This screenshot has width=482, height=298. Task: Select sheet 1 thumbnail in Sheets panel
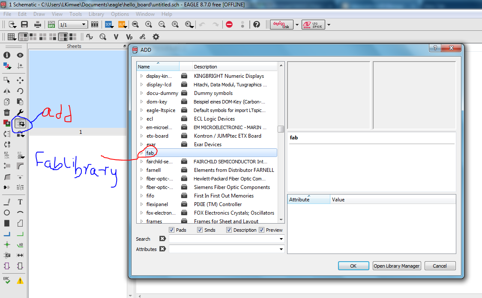pos(78,92)
